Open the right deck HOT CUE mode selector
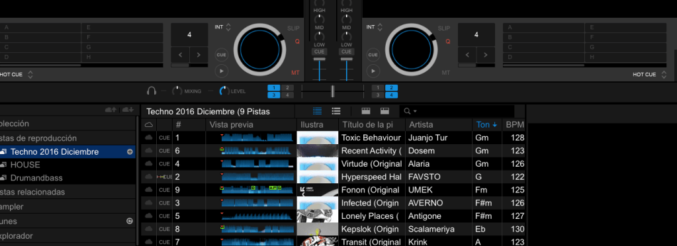 click(664, 75)
